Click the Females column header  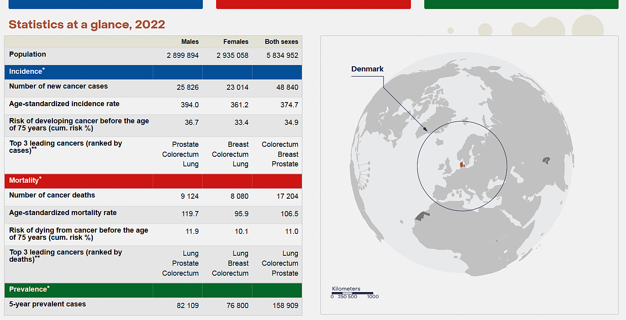[236, 42]
